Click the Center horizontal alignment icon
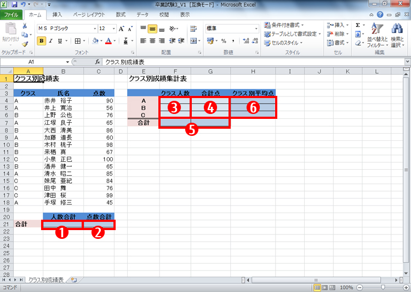Image resolution: width=411 pixels, height=292 pixels. point(152,41)
